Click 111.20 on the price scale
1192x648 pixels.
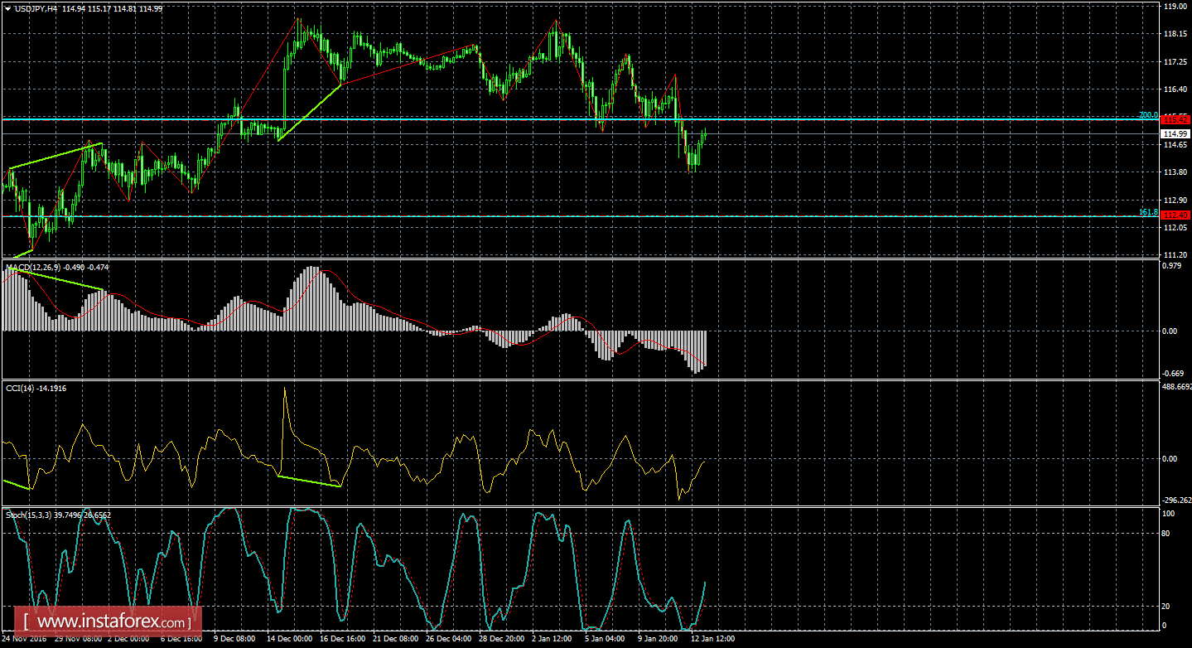(x=1175, y=255)
